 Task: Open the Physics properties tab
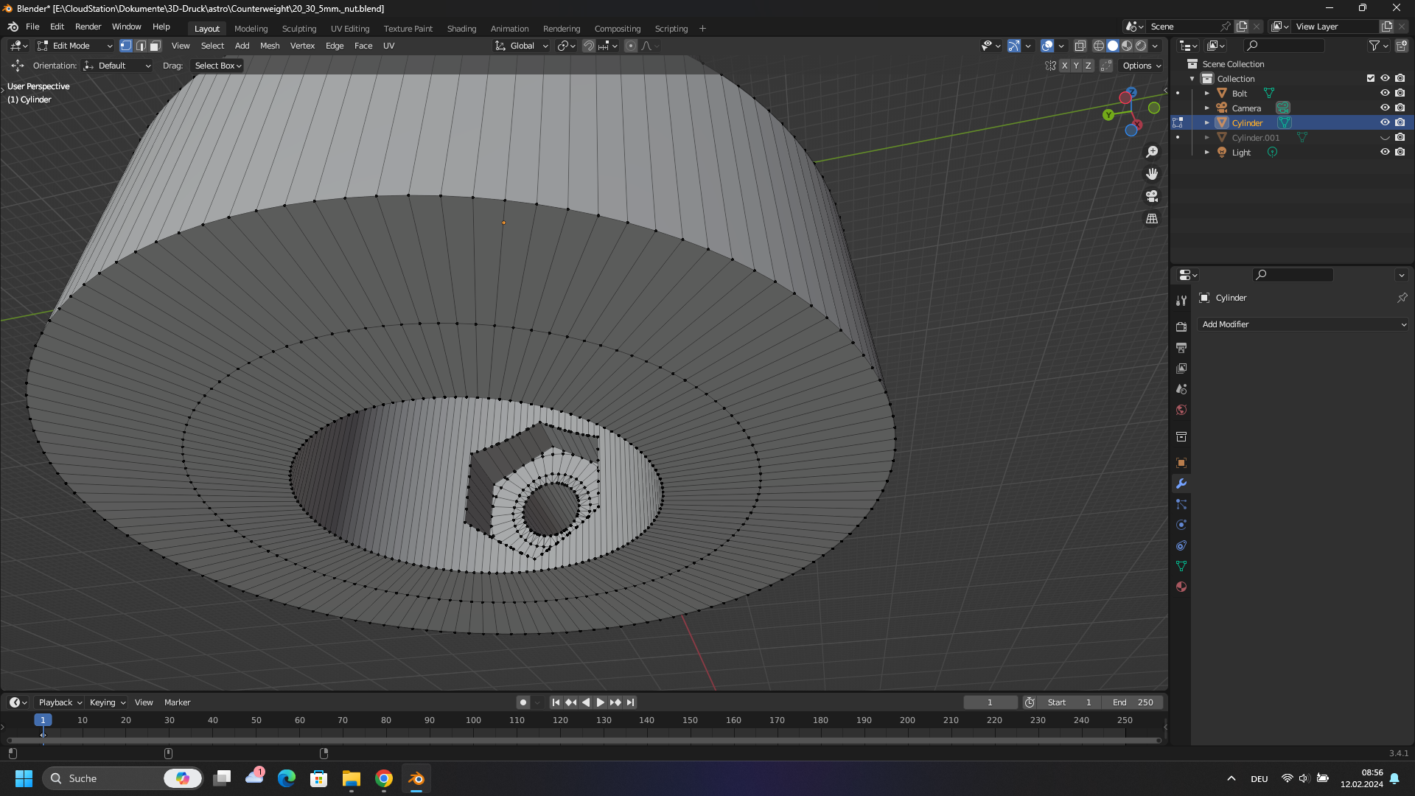pos(1181,525)
